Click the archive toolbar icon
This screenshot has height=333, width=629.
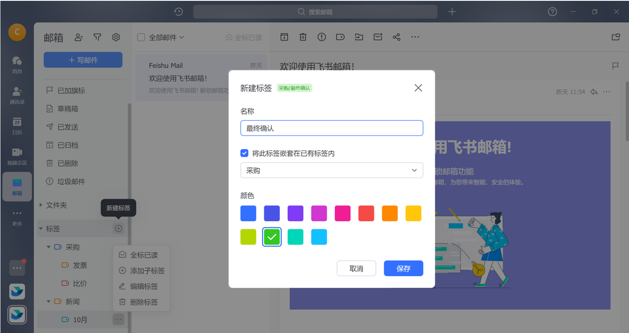tap(284, 37)
